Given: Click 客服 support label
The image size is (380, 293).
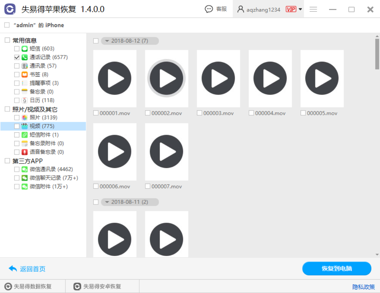Looking at the screenshot, I should (221, 9).
